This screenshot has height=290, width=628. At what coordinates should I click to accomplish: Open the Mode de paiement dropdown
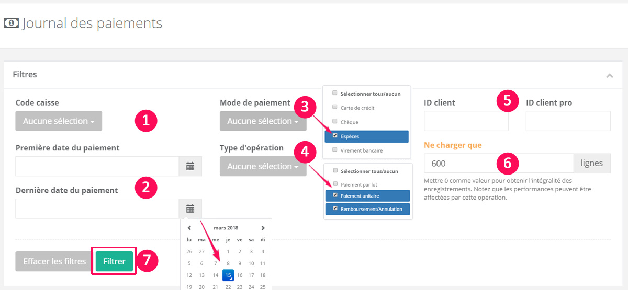pyautogui.click(x=263, y=121)
